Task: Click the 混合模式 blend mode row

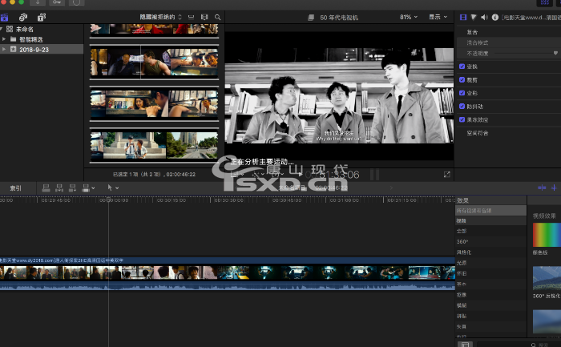Action: click(x=508, y=42)
